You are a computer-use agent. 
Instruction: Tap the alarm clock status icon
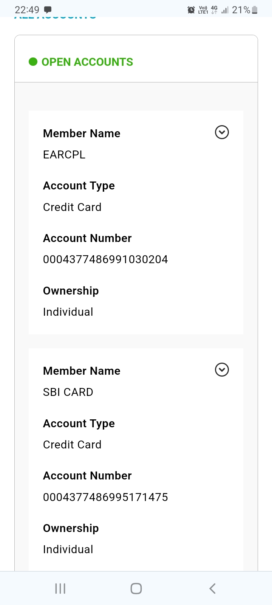(191, 10)
